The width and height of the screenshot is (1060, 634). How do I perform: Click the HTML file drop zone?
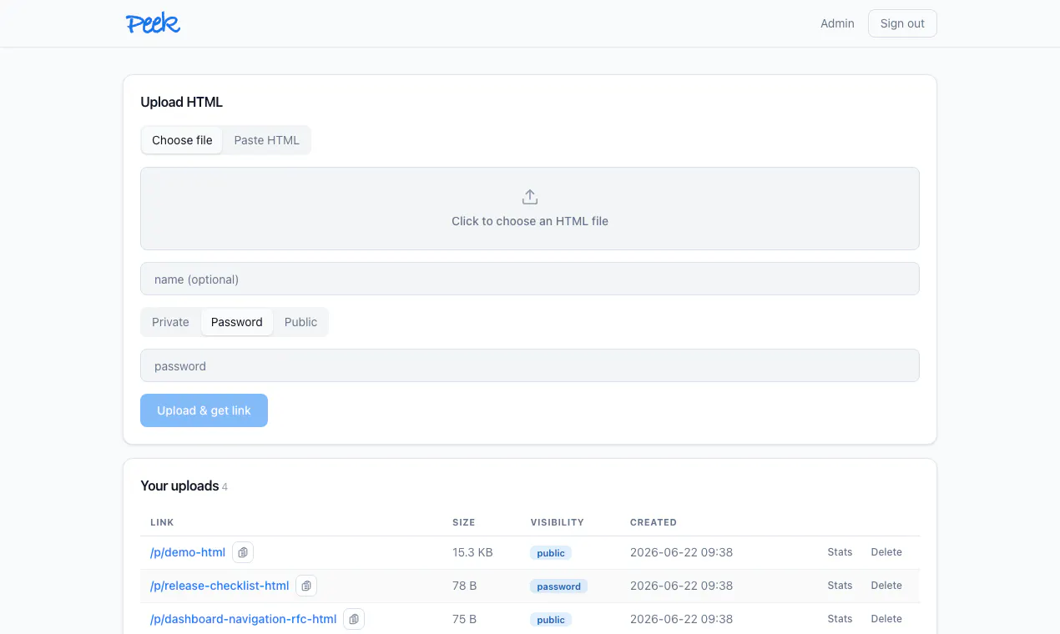[x=530, y=209]
